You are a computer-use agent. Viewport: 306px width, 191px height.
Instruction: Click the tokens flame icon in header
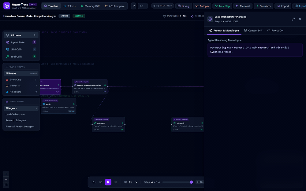click(192, 16)
